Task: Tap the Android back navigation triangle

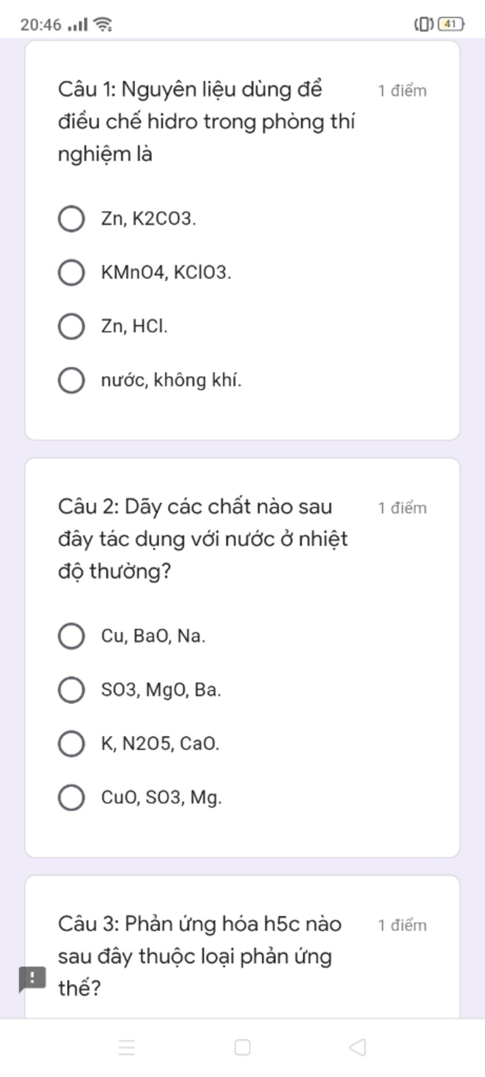Action: point(358,1047)
